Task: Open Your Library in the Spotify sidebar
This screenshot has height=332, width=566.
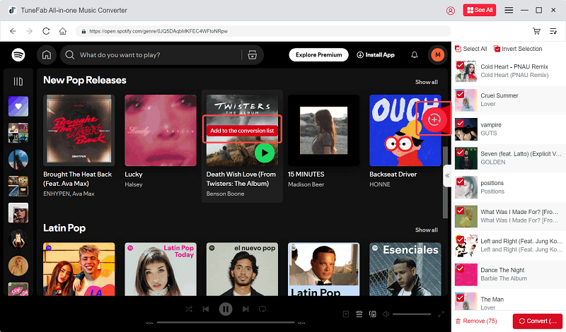Action: point(18,81)
